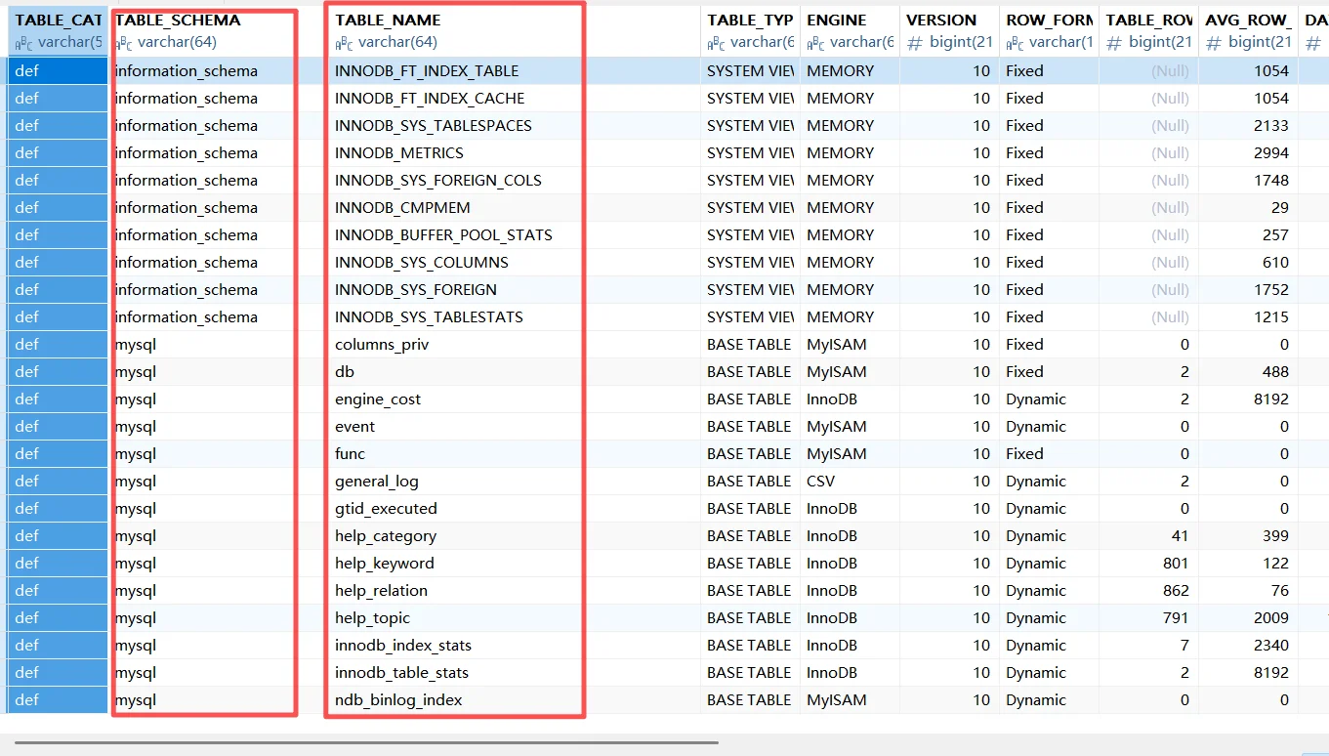Click the cell showing 862 table rows
1329x756 pixels.
1176,590
